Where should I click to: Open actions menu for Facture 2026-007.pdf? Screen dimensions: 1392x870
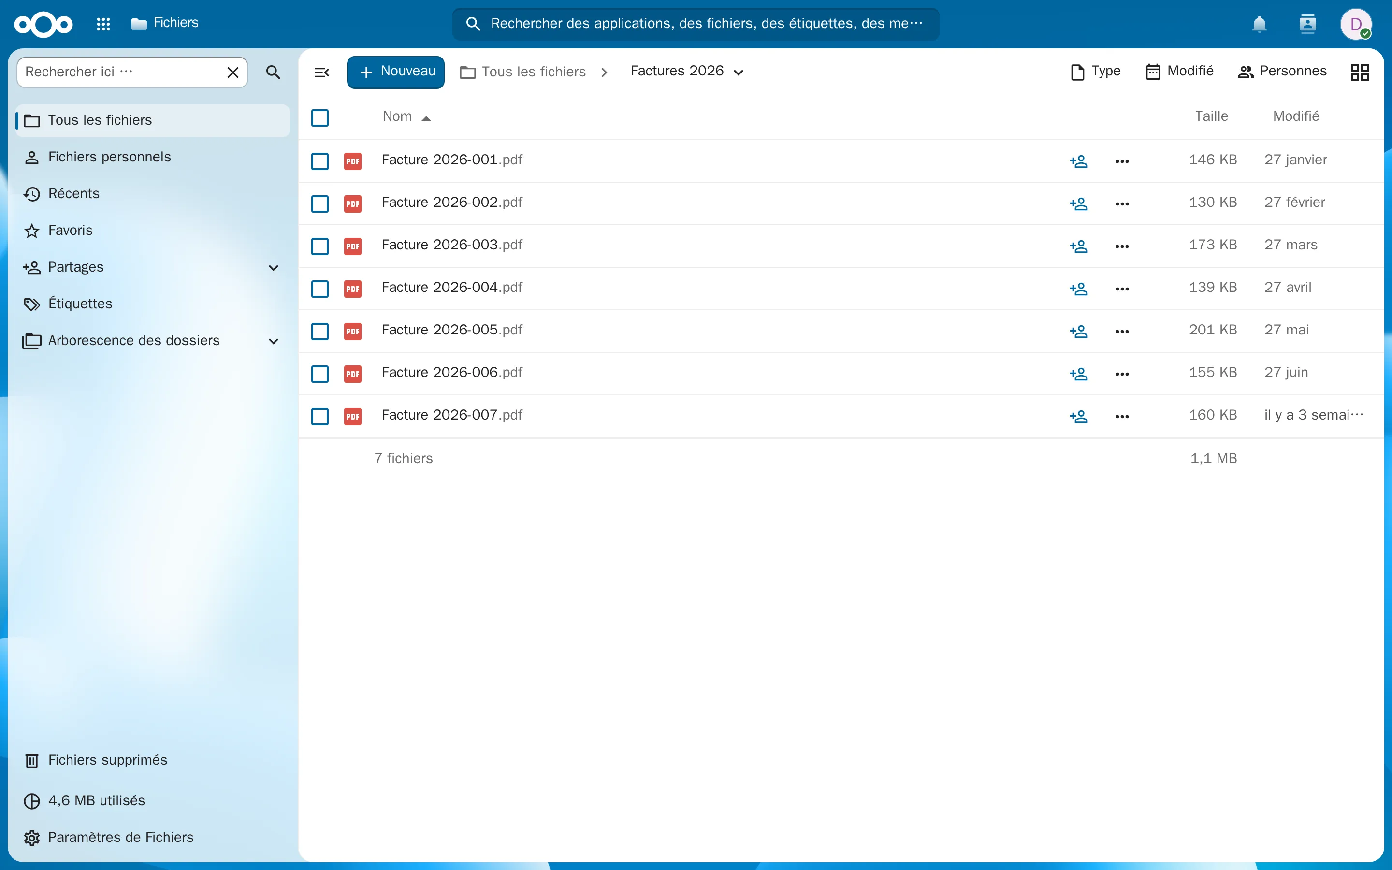[x=1122, y=417]
